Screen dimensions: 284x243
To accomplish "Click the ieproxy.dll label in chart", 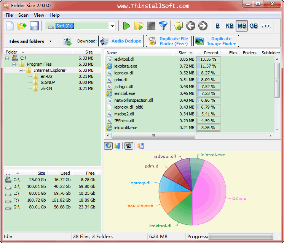I will [140, 183].
